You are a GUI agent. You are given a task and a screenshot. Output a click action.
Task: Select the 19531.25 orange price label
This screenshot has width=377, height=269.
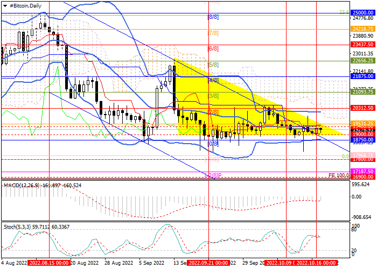tap(363, 123)
